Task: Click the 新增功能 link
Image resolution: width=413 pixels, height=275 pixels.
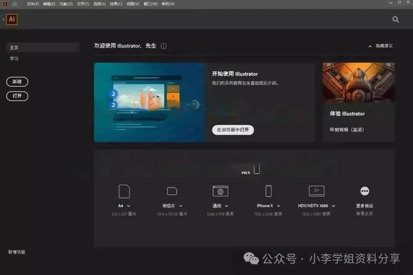Action: [x=16, y=252]
